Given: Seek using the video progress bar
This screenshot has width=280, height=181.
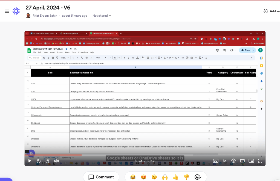Looking at the screenshot, I should pyautogui.click(x=145, y=155).
